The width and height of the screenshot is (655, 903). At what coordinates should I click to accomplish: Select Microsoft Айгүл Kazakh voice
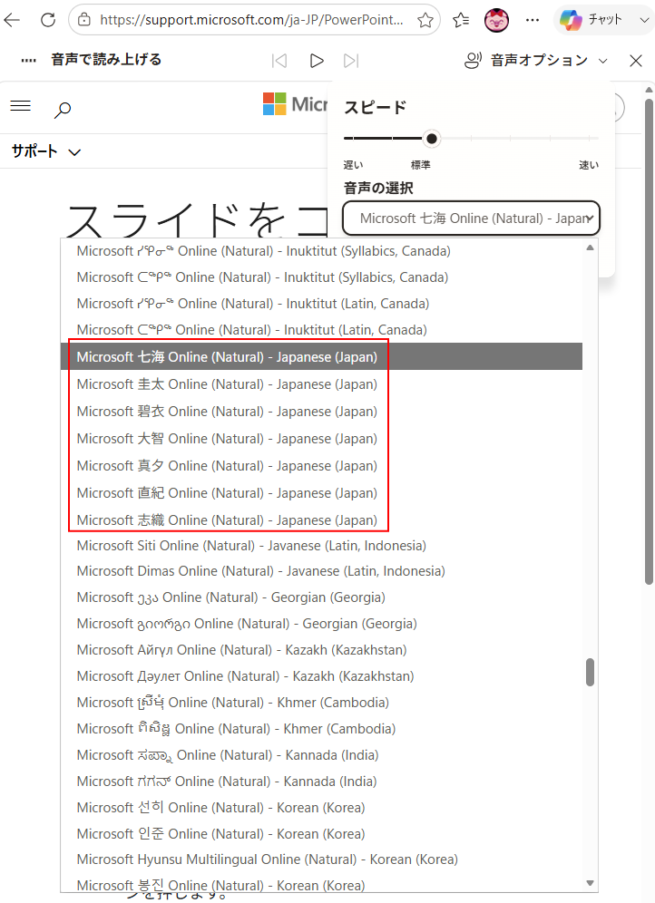coord(321,650)
